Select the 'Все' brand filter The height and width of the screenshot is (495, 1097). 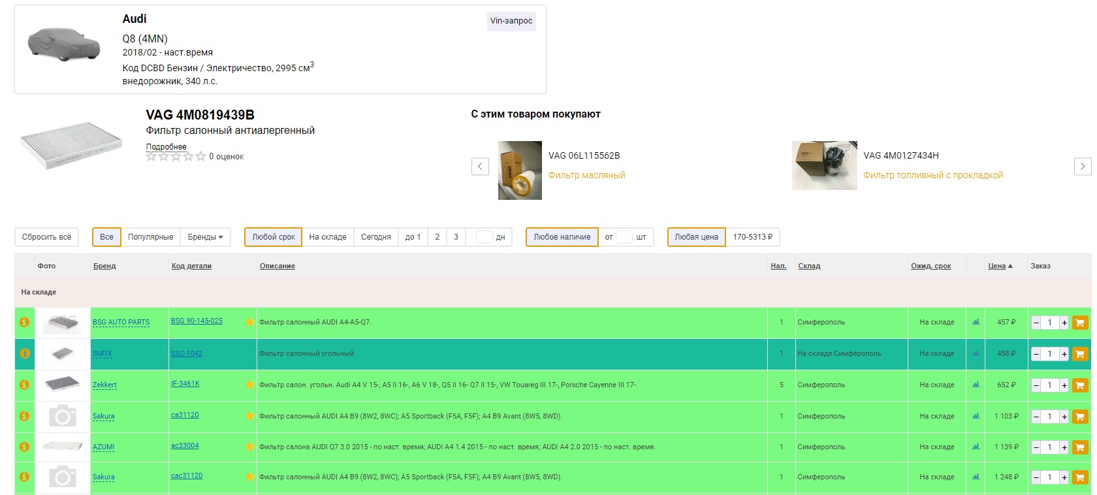(106, 237)
